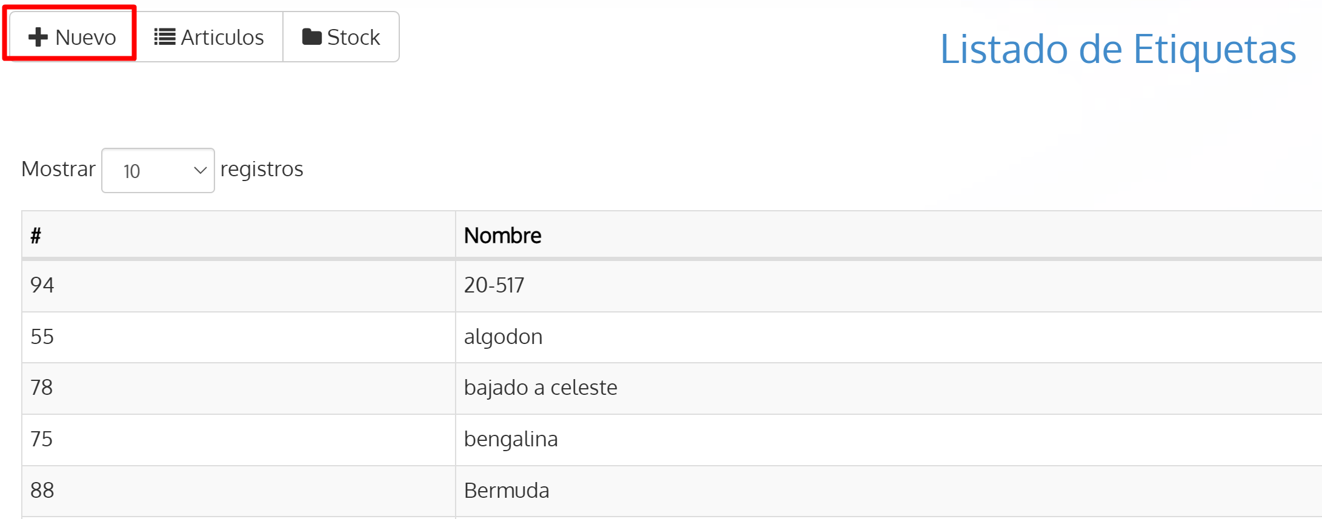This screenshot has width=1322, height=519.
Task: Click the row with id 94
Action: tap(42, 285)
